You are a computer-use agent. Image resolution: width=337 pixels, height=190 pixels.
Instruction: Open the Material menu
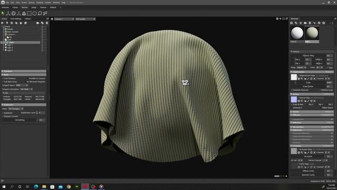(40, 2)
